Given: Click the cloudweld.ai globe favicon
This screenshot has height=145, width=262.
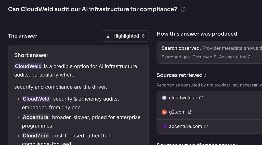Looking at the screenshot, I should [x=164, y=98].
